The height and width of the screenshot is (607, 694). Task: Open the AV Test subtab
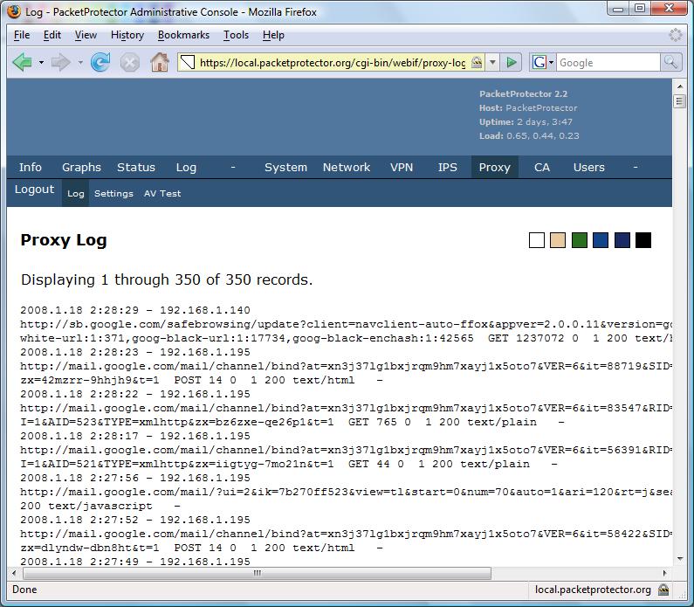coord(162,194)
